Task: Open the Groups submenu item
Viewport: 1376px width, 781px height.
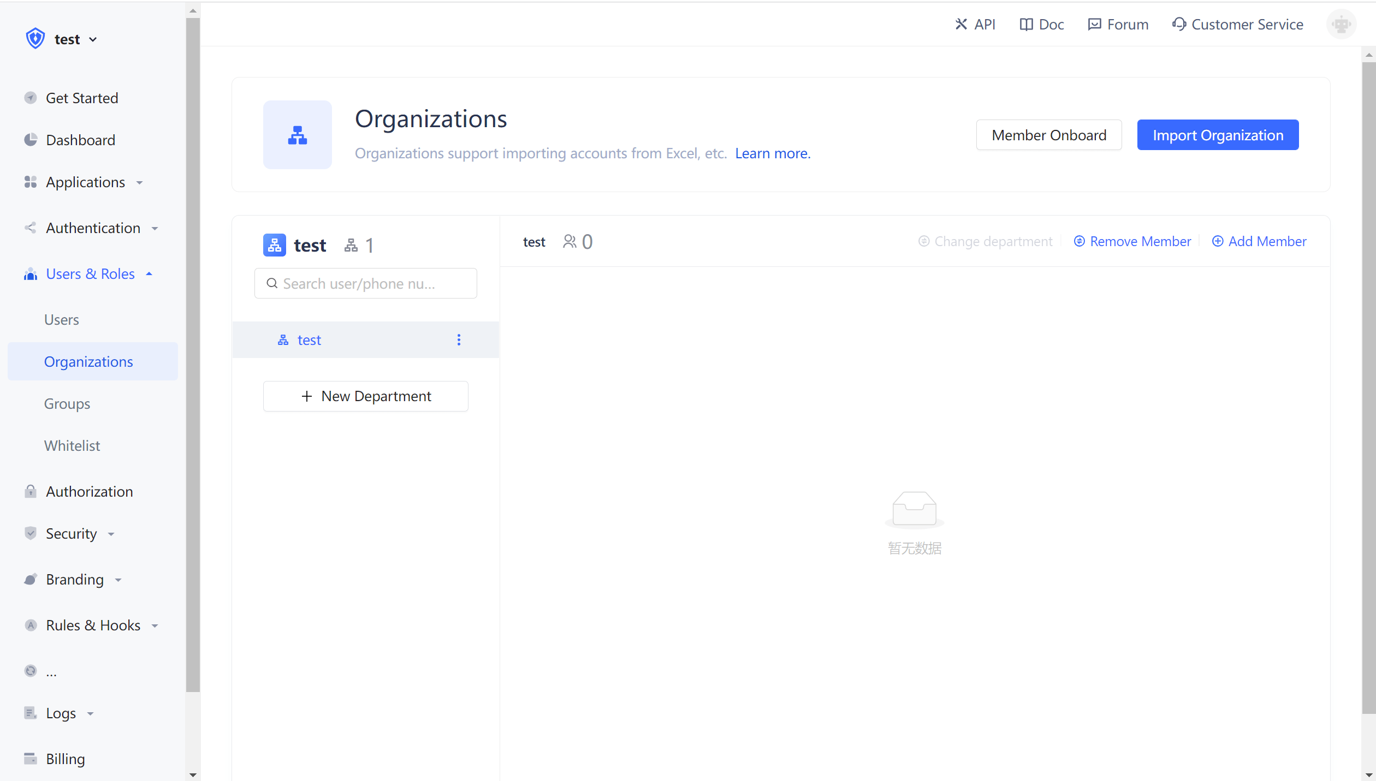Action: pyautogui.click(x=67, y=404)
